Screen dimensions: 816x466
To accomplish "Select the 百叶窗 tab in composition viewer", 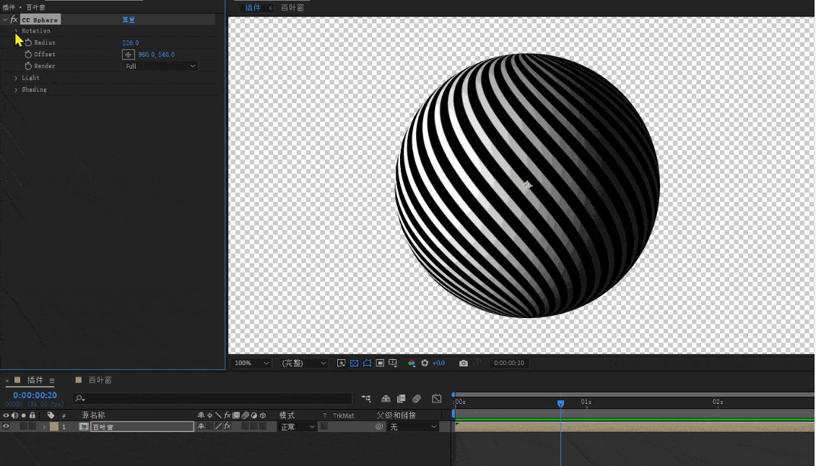I will coord(292,8).
